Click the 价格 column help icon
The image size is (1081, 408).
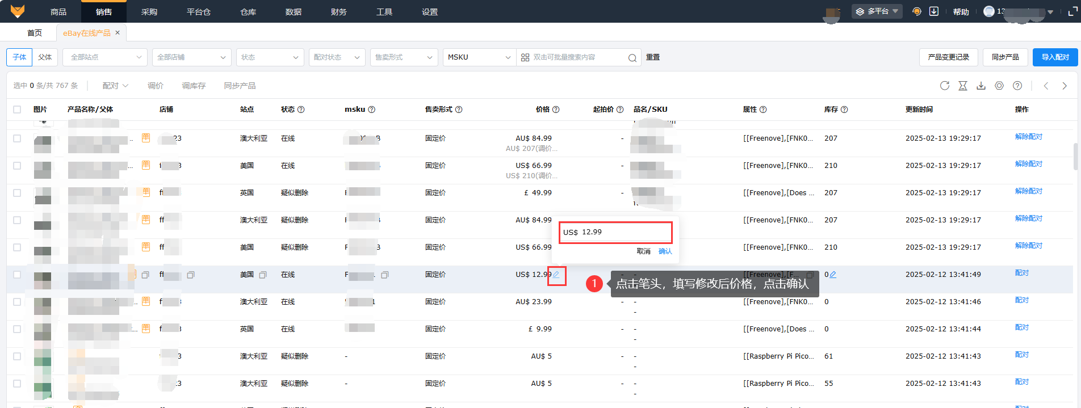(x=556, y=110)
